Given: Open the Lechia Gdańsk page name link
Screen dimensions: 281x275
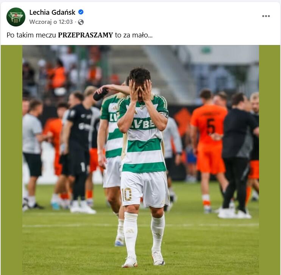Looking at the screenshot, I should (52, 12).
